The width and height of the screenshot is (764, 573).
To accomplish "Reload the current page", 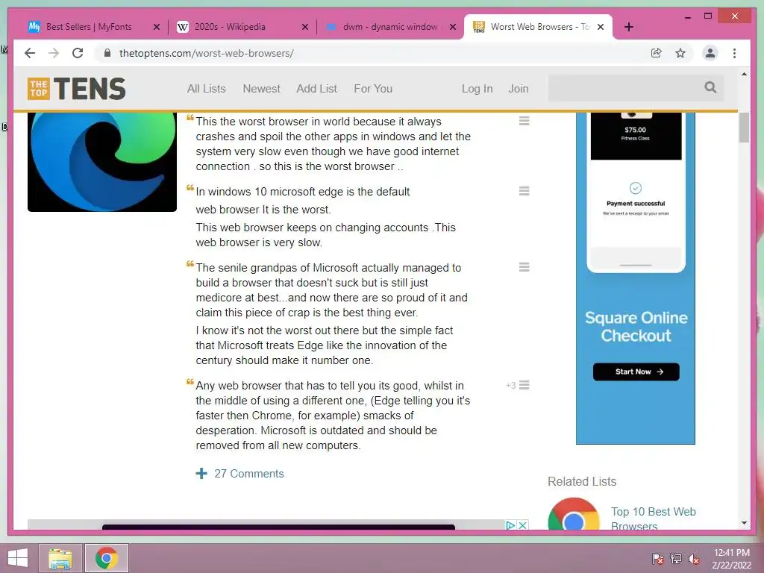I will point(78,53).
